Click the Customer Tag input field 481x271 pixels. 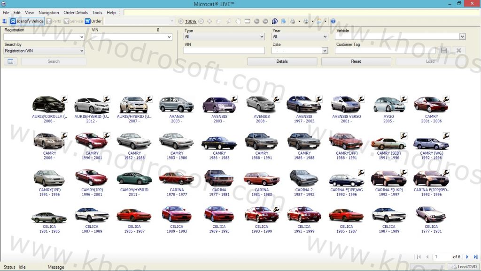click(x=385, y=51)
